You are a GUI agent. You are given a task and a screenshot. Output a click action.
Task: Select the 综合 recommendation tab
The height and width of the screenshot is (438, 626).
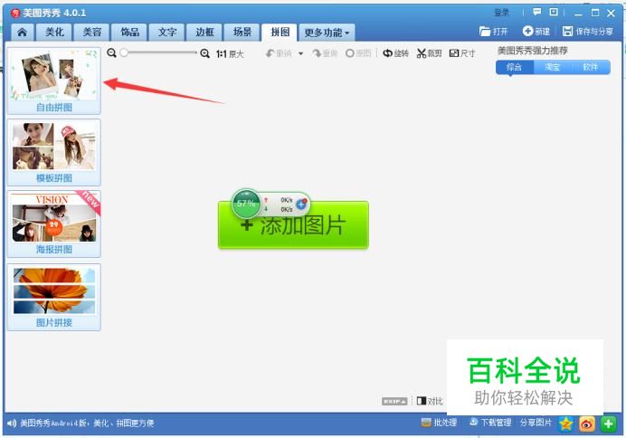[x=514, y=67]
